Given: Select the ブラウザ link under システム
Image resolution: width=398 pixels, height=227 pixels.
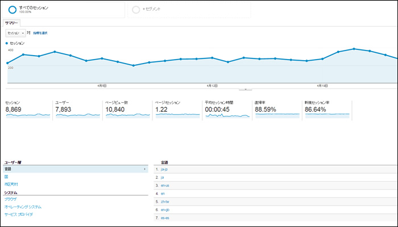Looking at the screenshot, I should pos(10,199).
